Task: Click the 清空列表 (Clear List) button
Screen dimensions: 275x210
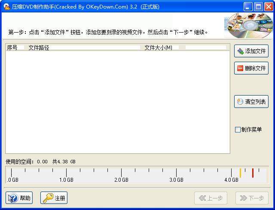Action: tap(251, 102)
